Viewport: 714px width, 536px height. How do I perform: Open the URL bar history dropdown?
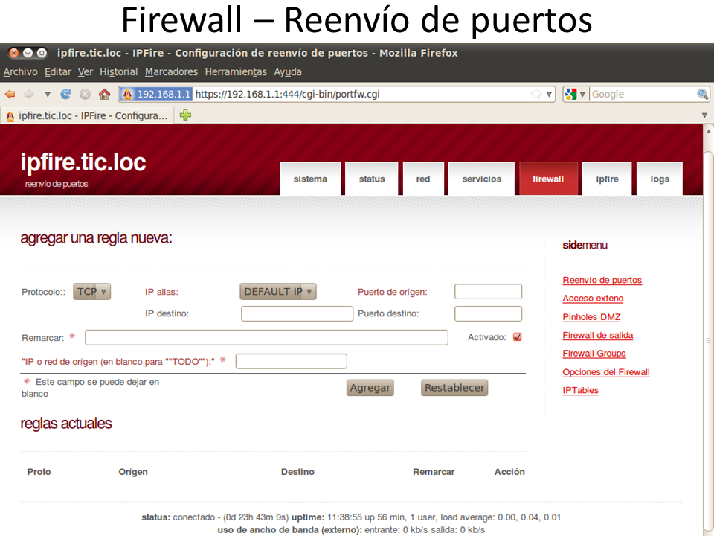pyautogui.click(x=550, y=95)
